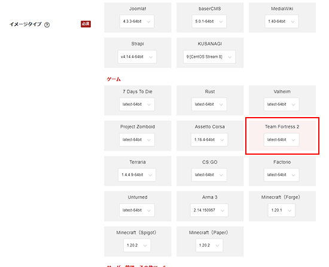
Task: Select the Arma 3 game card title
Action: coord(209,197)
